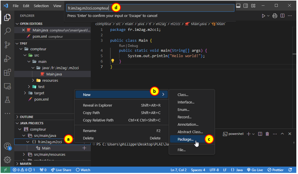Select Rename in the context menu
This screenshot has width=298, height=174.
(x=90, y=131)
